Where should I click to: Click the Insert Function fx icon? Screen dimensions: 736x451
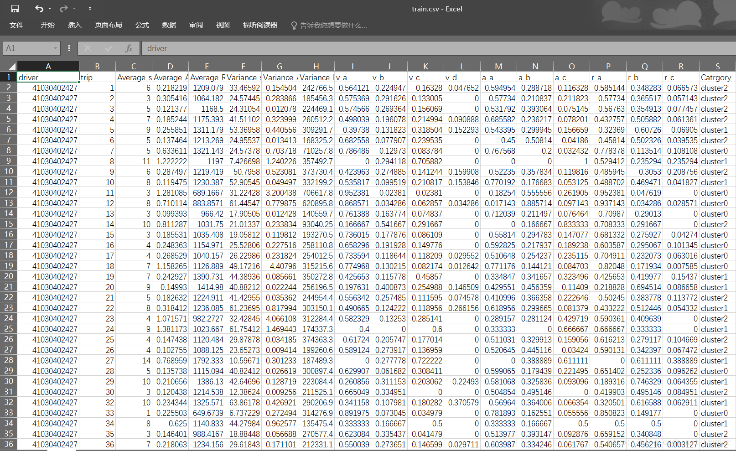[129, 48]
